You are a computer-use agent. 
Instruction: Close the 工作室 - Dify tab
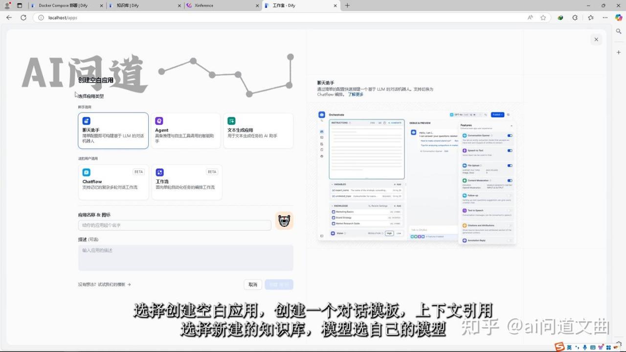point(335,5)
